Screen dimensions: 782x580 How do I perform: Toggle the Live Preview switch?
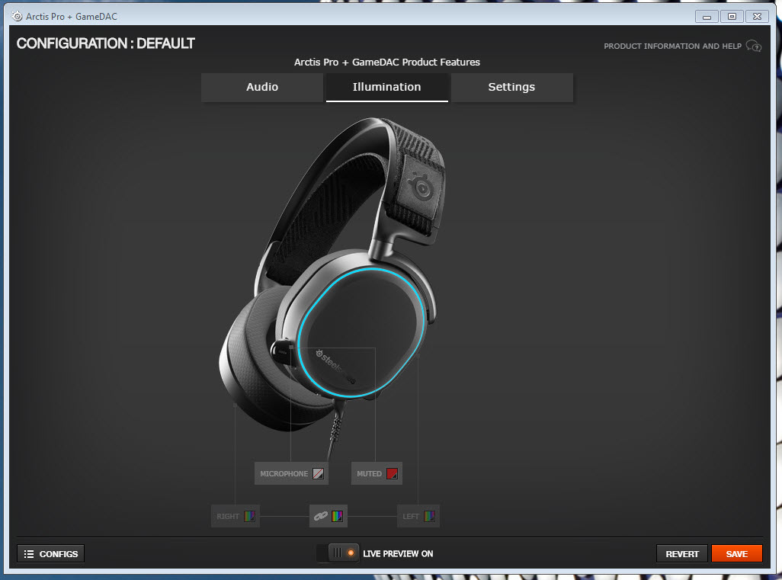point(338,553)
